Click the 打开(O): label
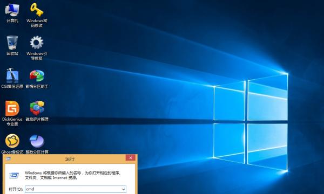 coord(16,189)
